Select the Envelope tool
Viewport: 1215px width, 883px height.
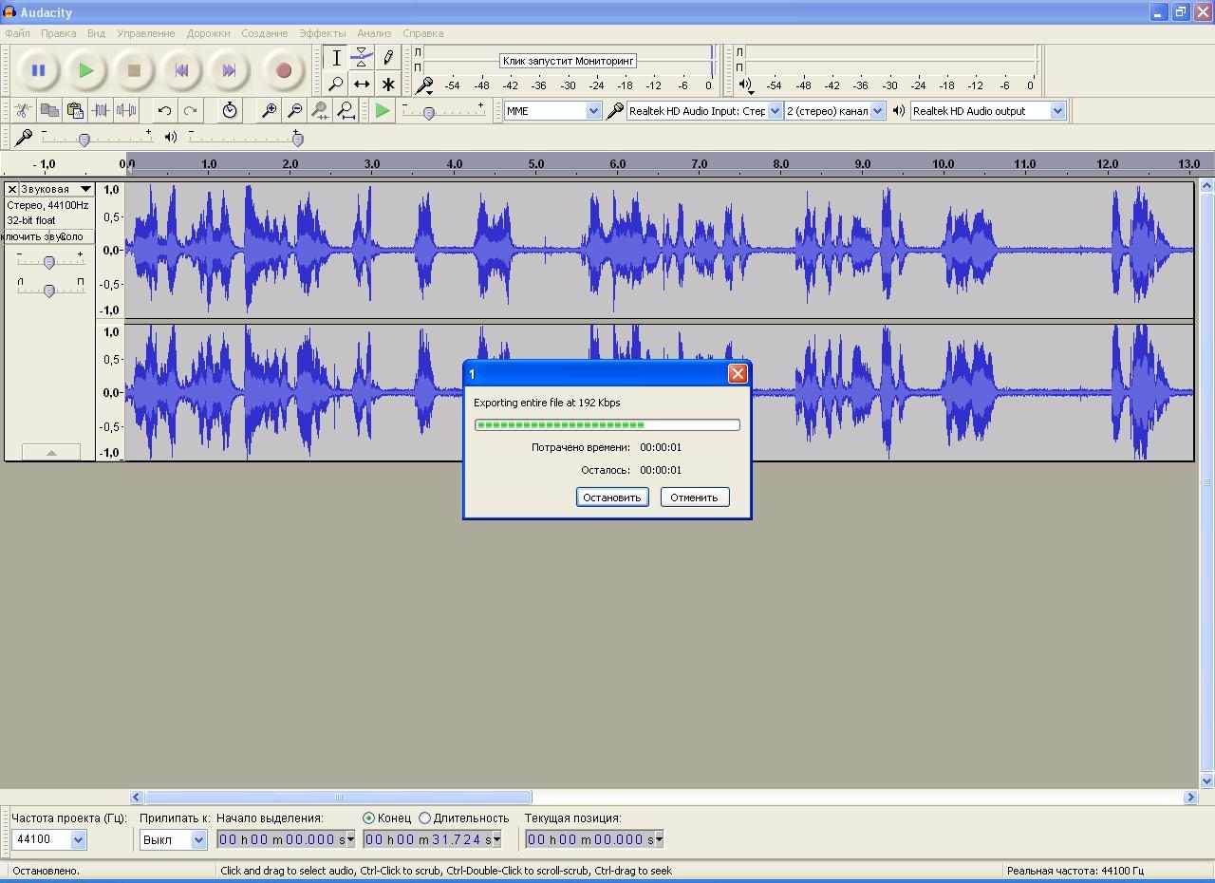pyautogui.click(x=362, y=58)
